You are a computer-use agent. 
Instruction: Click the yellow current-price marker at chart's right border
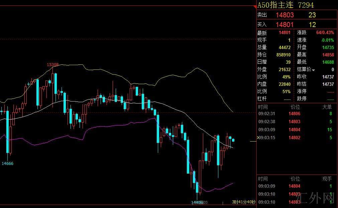click(x=253, y=142)
